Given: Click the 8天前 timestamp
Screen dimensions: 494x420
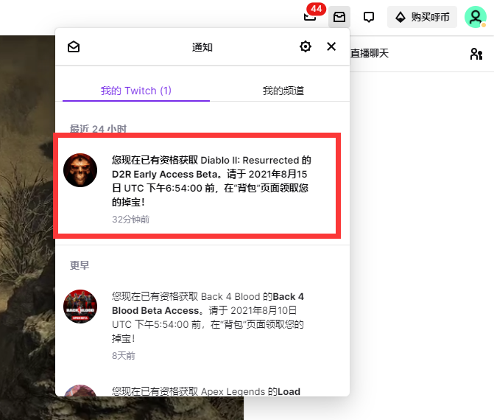Looking at the screenshot, I should (x=124, y=356).
